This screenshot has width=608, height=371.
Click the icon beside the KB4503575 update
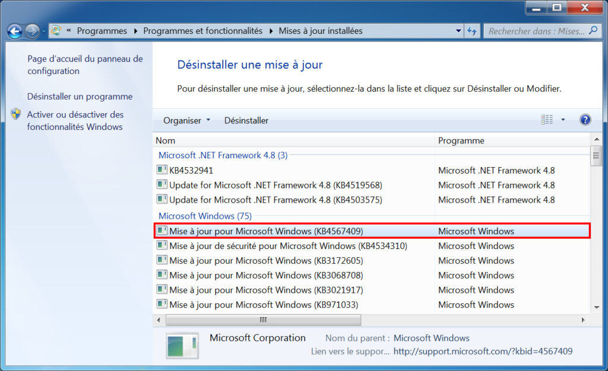coord(161,199)
